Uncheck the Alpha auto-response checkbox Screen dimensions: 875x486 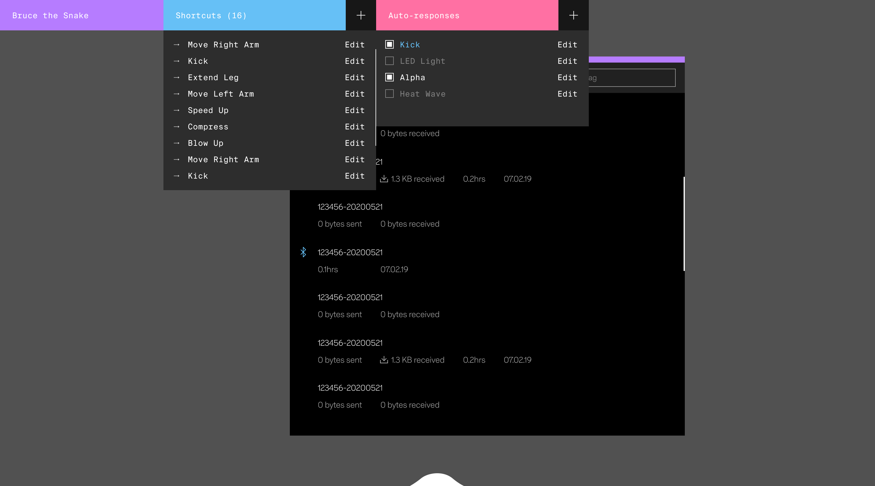[x=389, y=77]
